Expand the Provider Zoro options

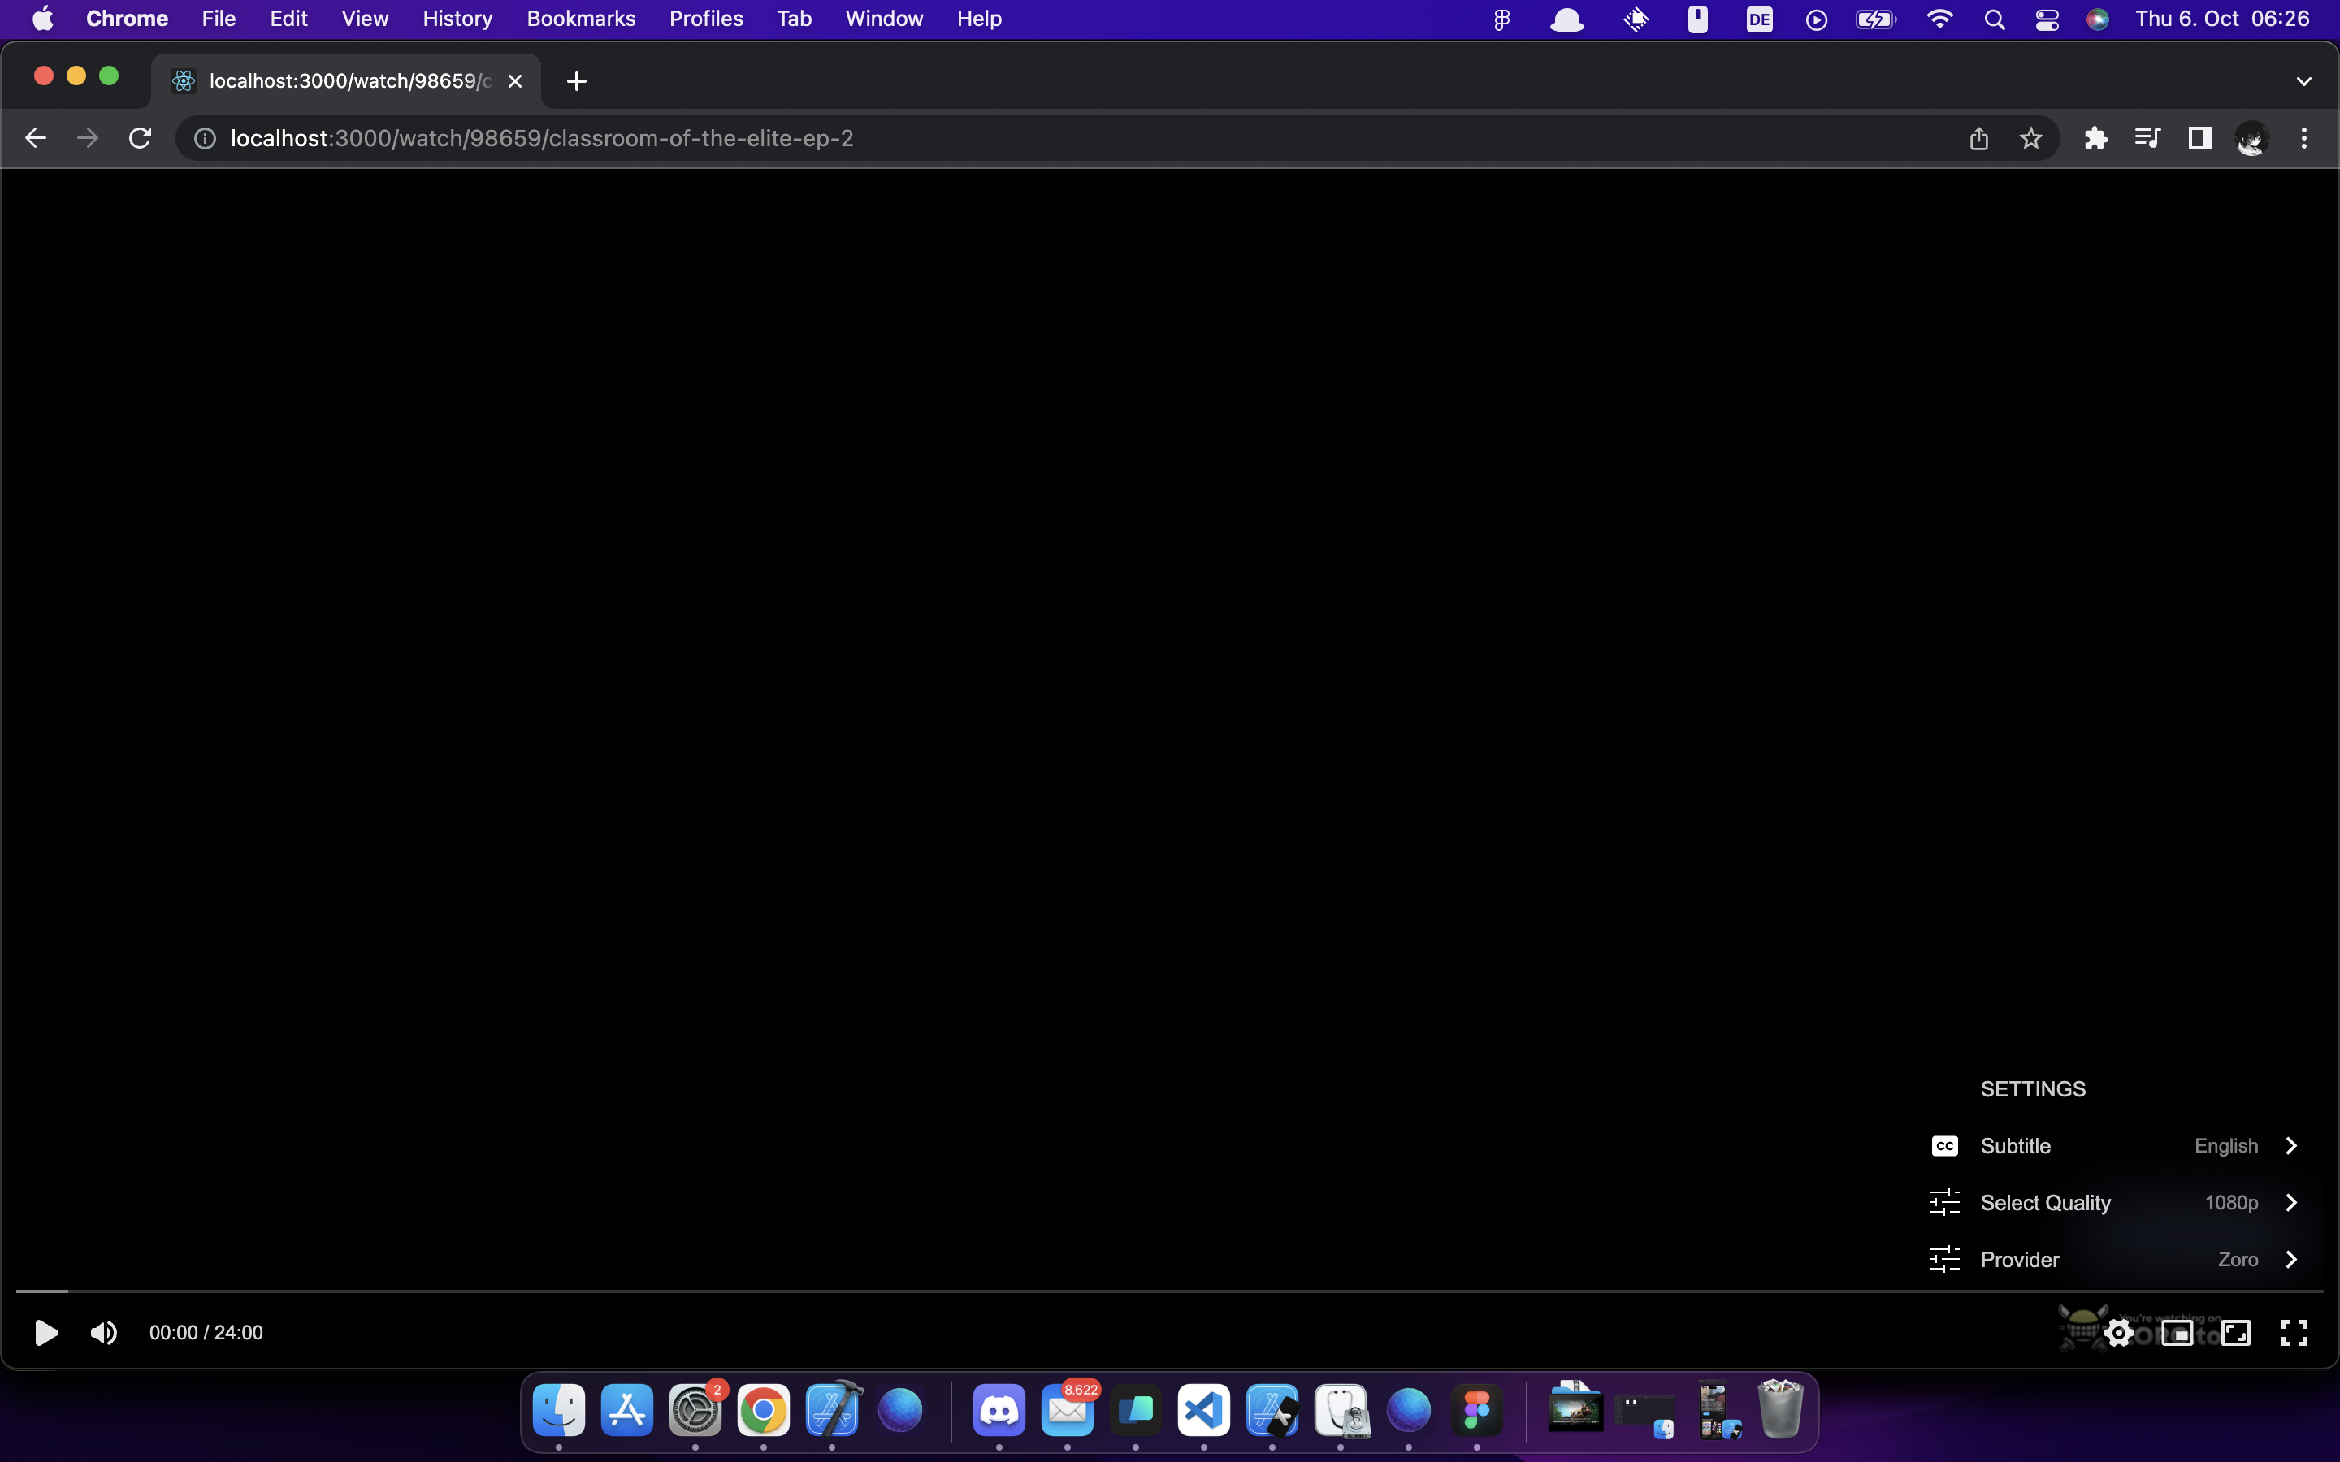pos(2116,1258)
